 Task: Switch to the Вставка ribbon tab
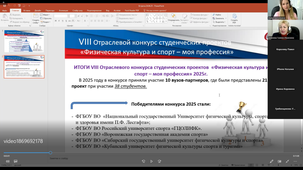27,10
